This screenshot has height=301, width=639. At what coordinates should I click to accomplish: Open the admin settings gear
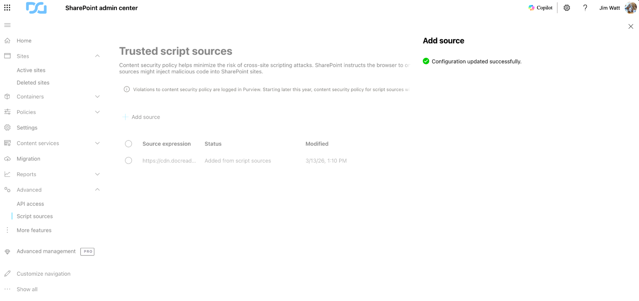566,8
